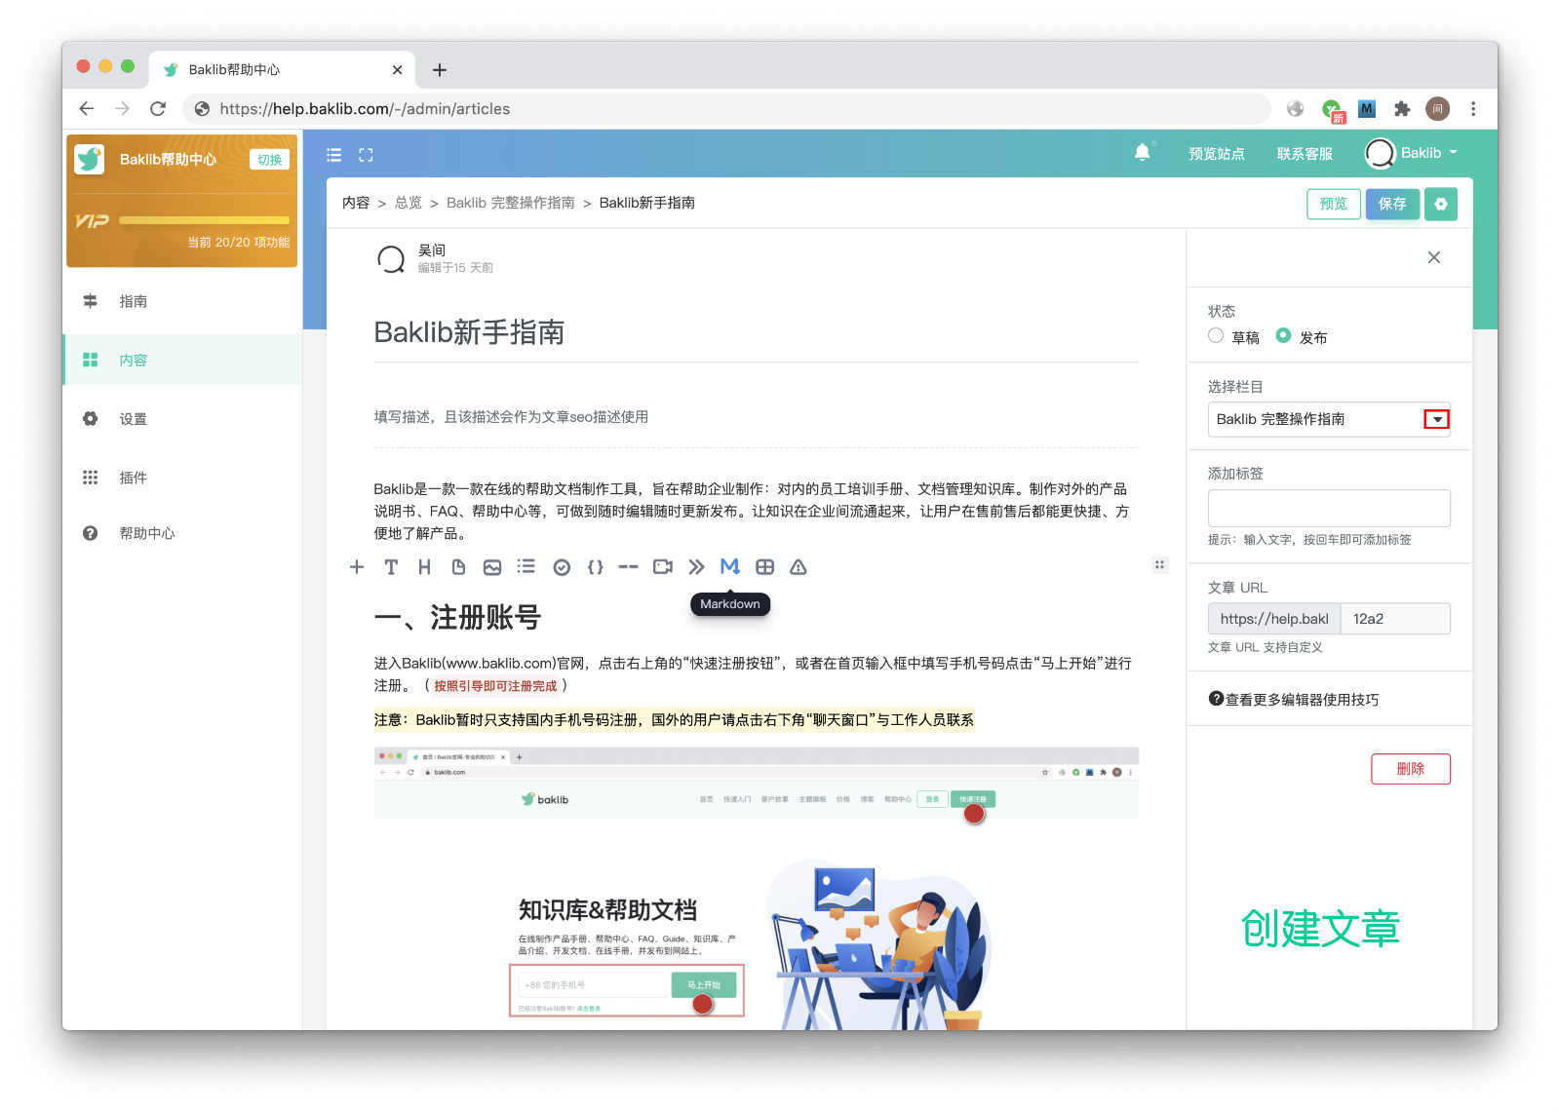Open 预览站点 in the header
This screenshot has height=1112, width=1559.
pos(1217,154)
